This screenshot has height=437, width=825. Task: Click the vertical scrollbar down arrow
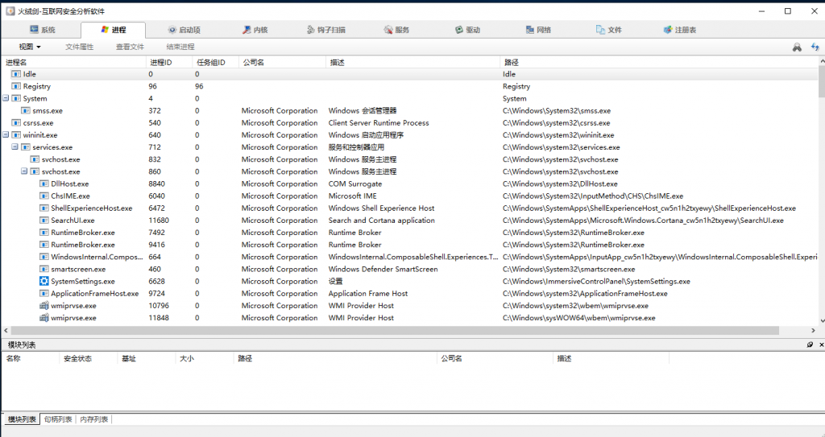(821, 320)
